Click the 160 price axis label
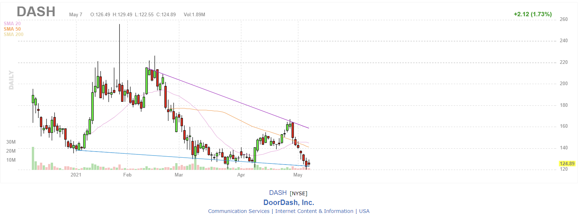This screenshot has width=579, height=214. click(x=563, y=126)
